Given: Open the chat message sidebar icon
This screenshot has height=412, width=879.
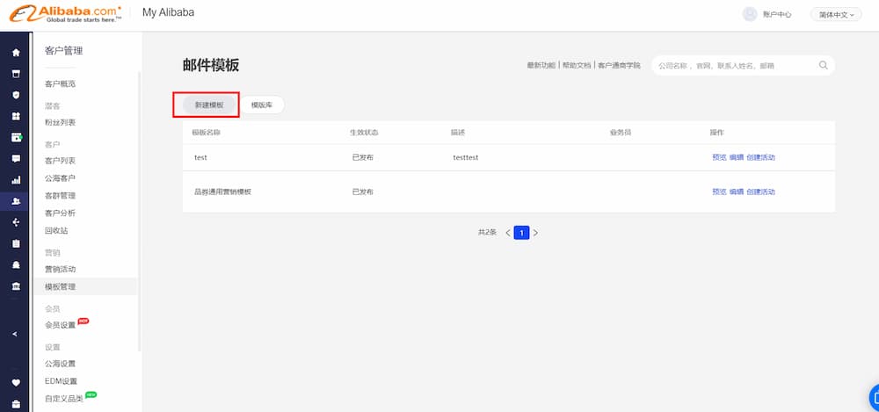Looking at the screenshot, I should (16, 159).
